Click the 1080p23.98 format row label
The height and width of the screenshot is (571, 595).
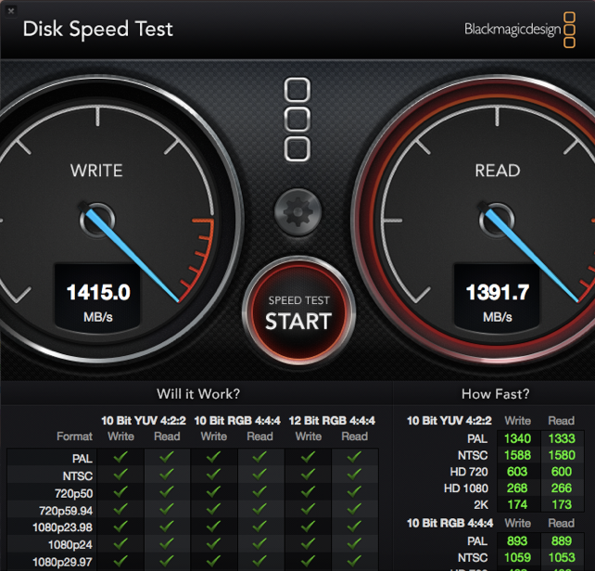pyautogui.click(x=63, y=527)
